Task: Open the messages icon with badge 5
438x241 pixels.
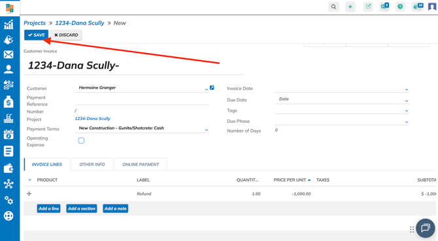Action: (x=384, y=7)
